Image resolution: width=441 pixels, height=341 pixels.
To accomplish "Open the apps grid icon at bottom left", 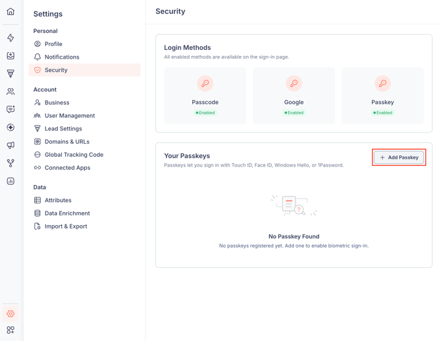I will coord(11,330).
